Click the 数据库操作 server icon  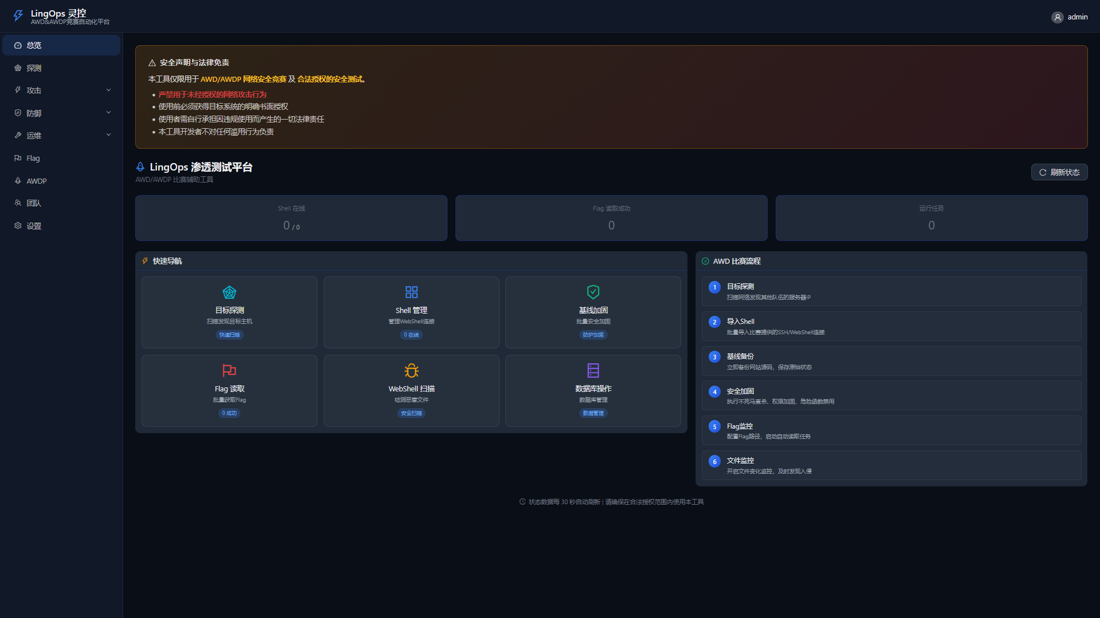pyautogui.click(x=593, y=371)
